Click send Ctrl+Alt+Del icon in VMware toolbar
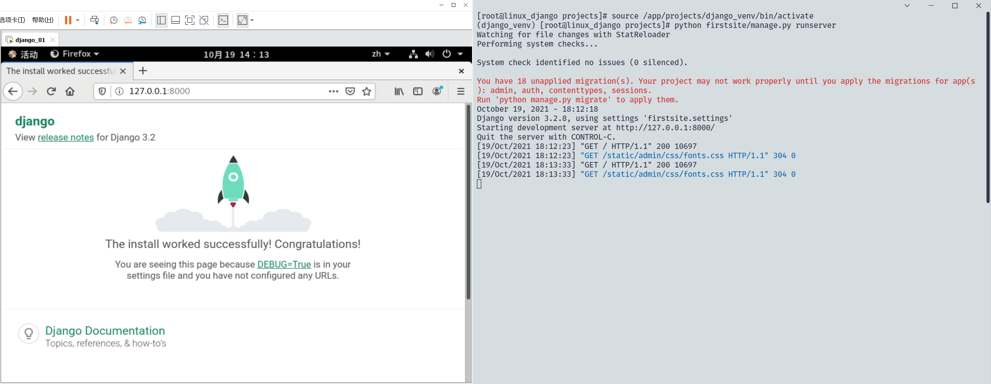Image resolution: width=991 pixels, height=384 pixels. coord(94,20)
